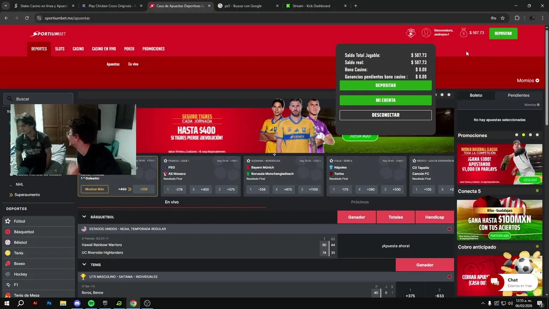Open the Conecta 5 Atlas-Guadalajara banner
The image size is (549, 309).
pyautogui.click(x=500, y=220)
